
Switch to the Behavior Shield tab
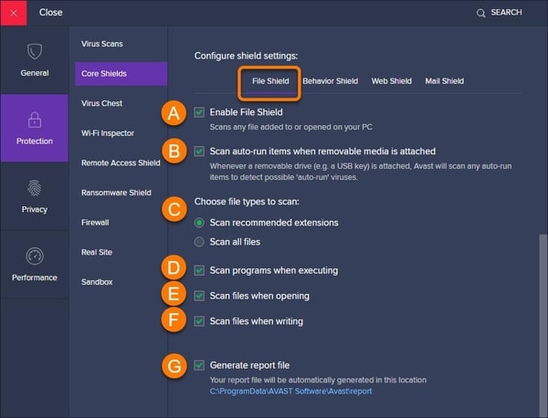pyautogui.click(x=330, y=81)
